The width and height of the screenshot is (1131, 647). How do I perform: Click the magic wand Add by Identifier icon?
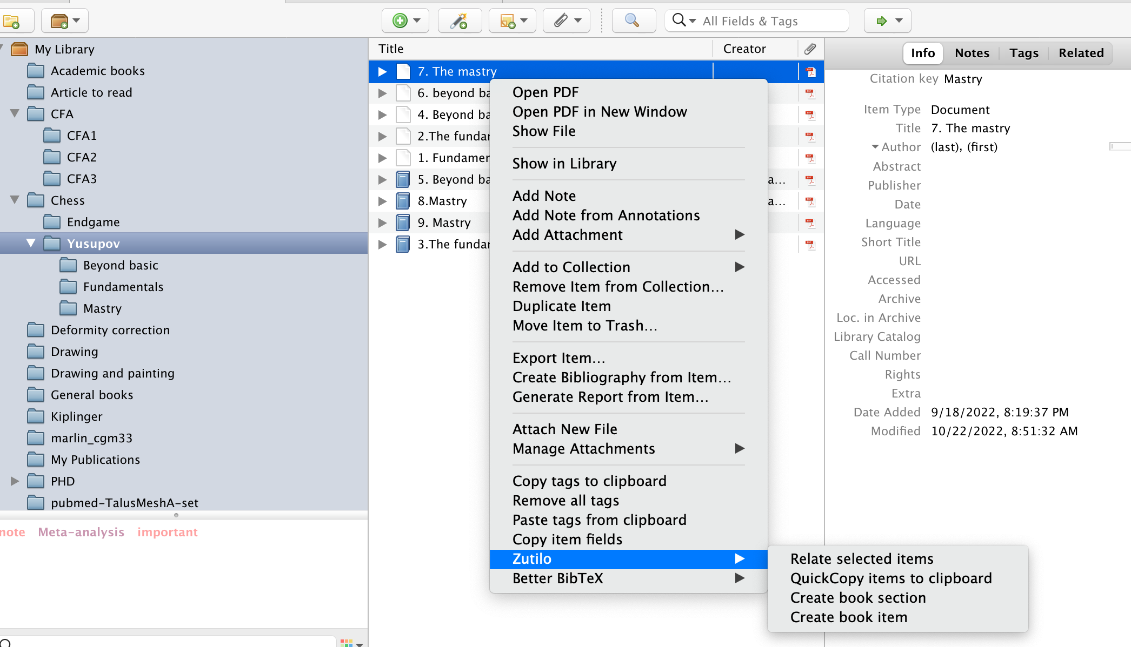point(459,21)
